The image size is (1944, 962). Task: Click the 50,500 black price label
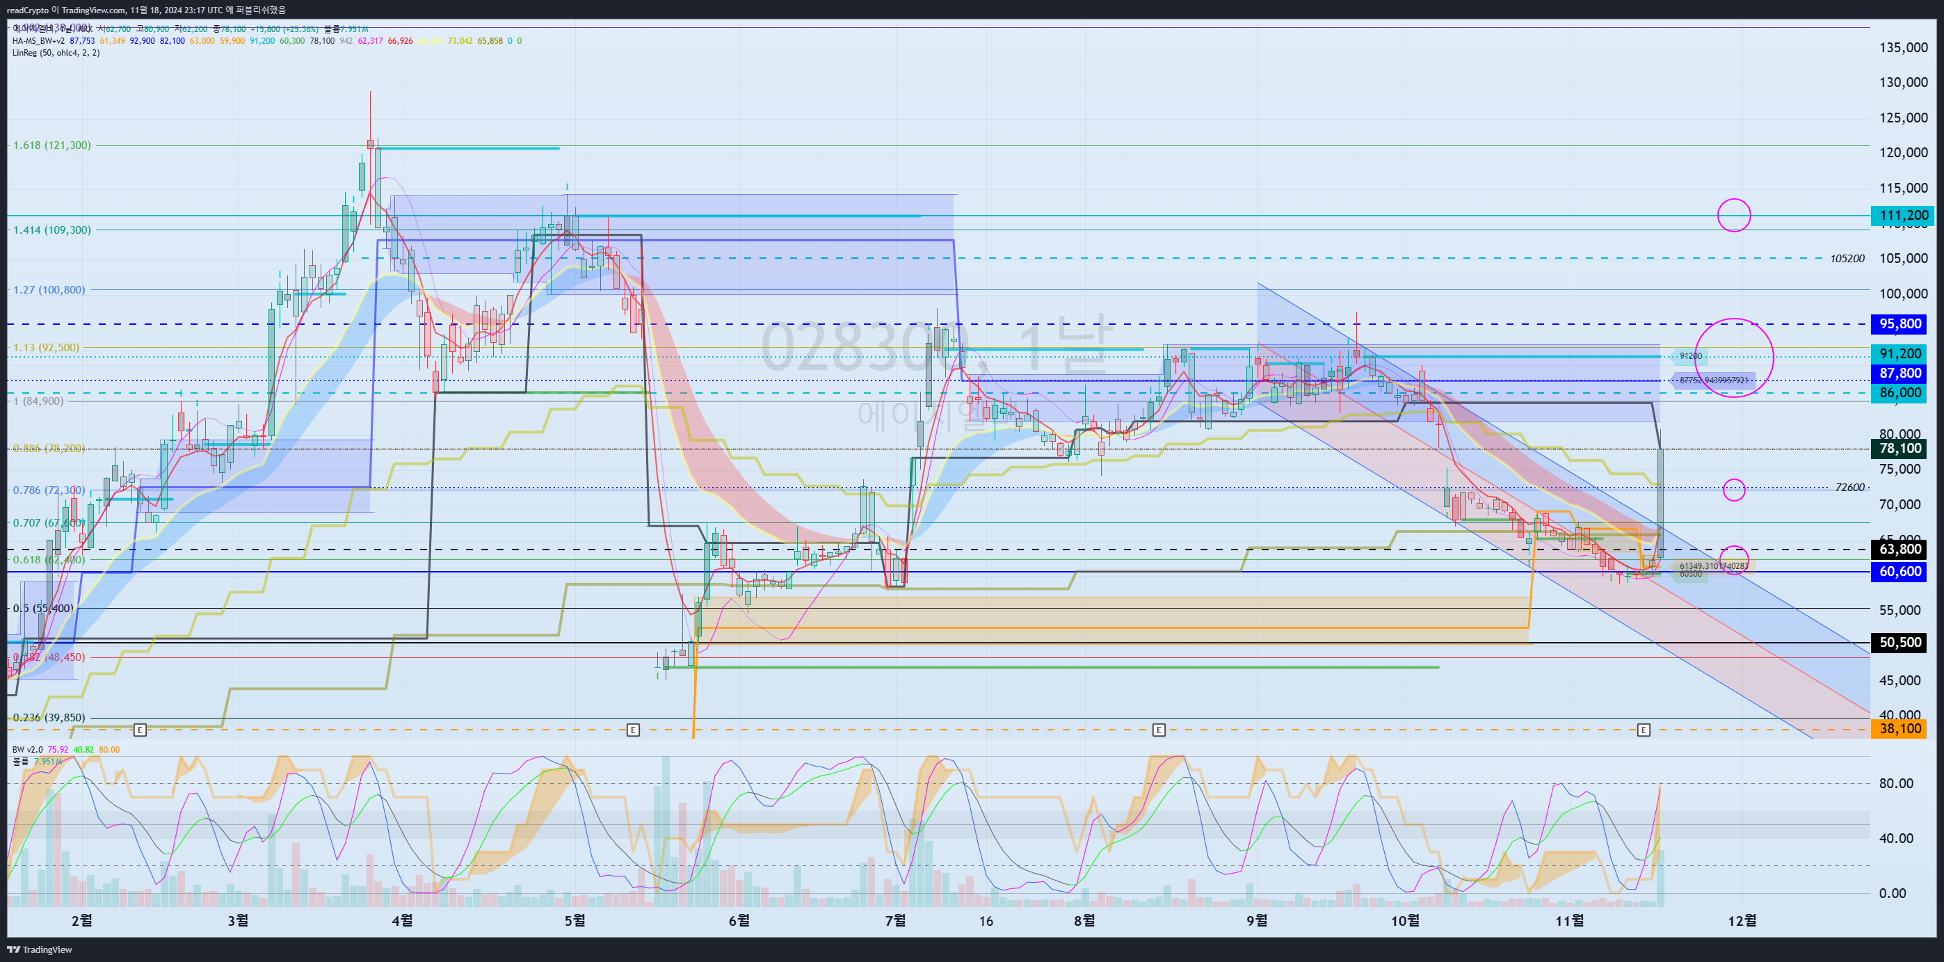(x=1899, y=642)
